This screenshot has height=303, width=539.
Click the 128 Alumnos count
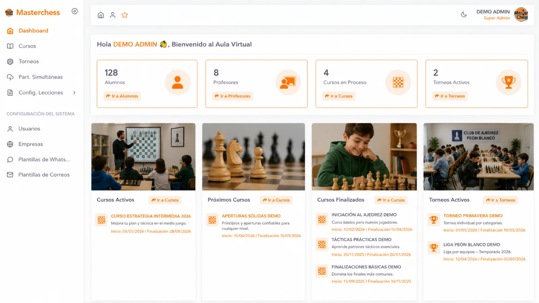(111, 73)
